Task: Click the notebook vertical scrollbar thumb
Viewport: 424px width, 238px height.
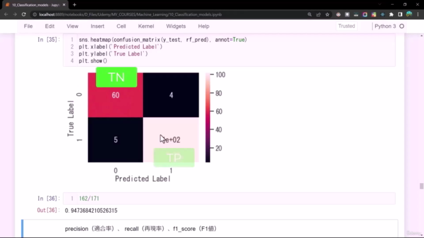Action: [421, 186]
